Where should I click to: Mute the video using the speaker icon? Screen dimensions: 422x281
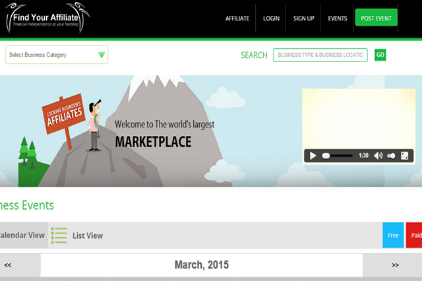point(378,156)
